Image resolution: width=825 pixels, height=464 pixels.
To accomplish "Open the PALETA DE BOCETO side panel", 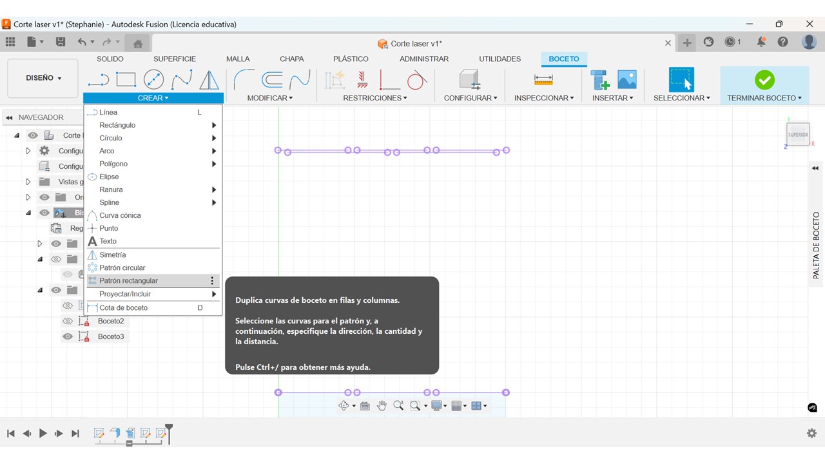I will (816, 245).
